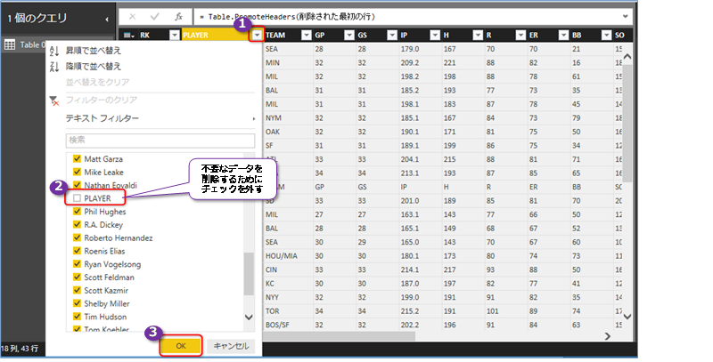
Task: Uncheck Tim Hudson checkbox
Action: pyautogui.click(x=77, y=317)
